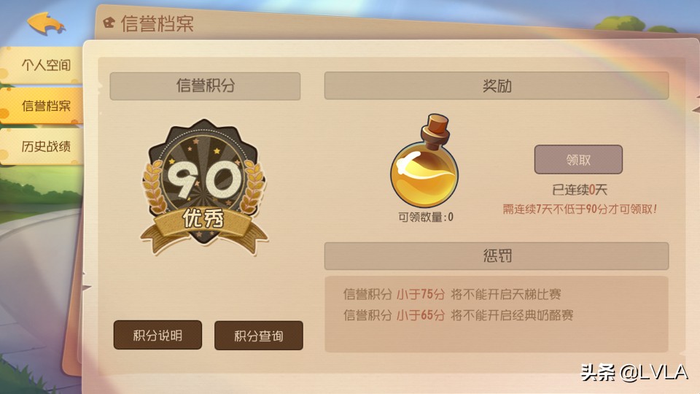Click the 惩罚 penalty header bar

(x=497, y=256)
